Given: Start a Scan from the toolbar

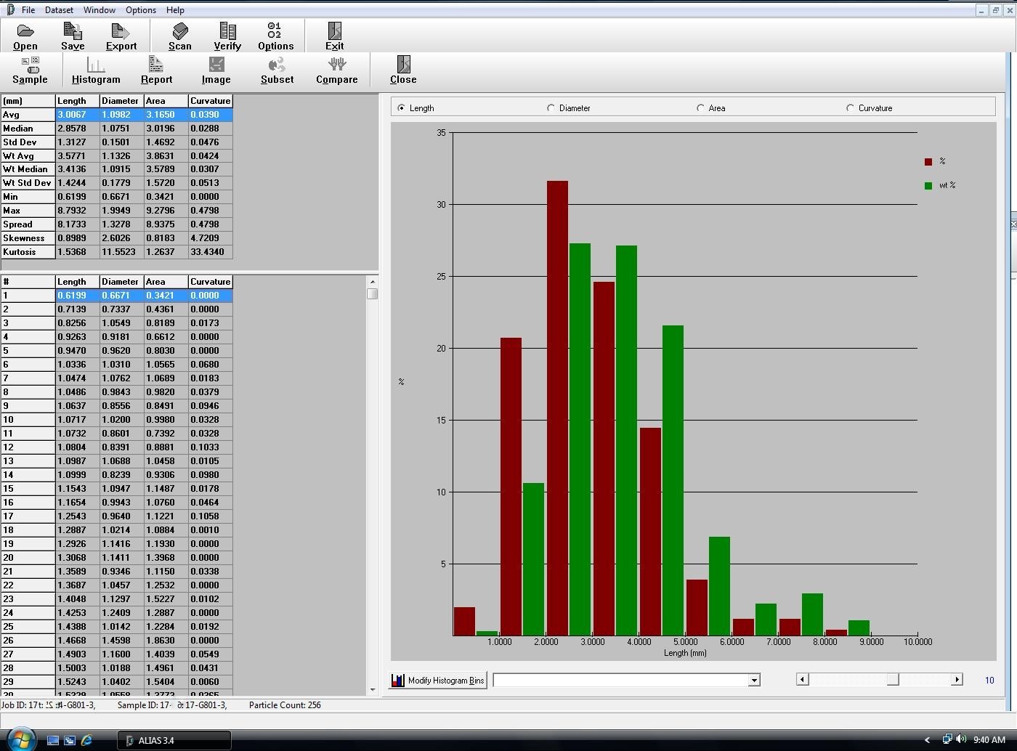Looking at the screenshot, I should point(180,31).
